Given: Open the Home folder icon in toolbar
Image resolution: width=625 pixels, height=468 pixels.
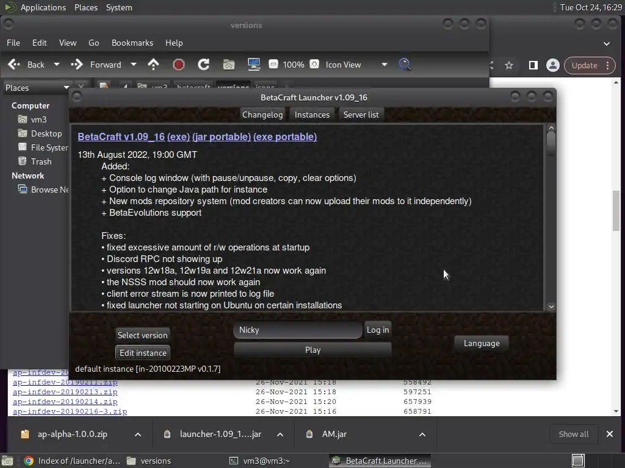Looking at the screenshot, I should 229,65.
